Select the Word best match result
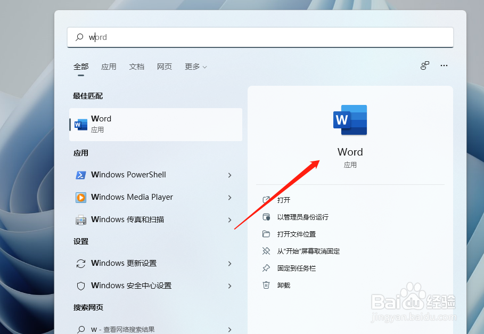 (155, 125)
